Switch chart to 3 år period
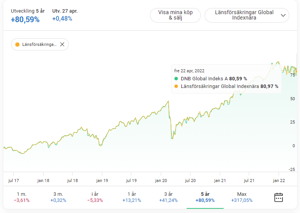Viewport: 300px width, 213px height. pyautogui.click(x=168, y=197)
